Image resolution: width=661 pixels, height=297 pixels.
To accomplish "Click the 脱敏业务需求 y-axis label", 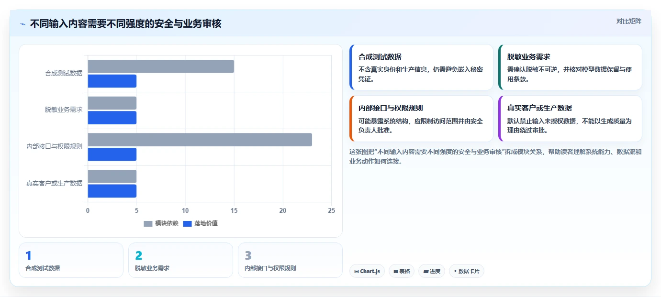I will click(x=64, y=110).
